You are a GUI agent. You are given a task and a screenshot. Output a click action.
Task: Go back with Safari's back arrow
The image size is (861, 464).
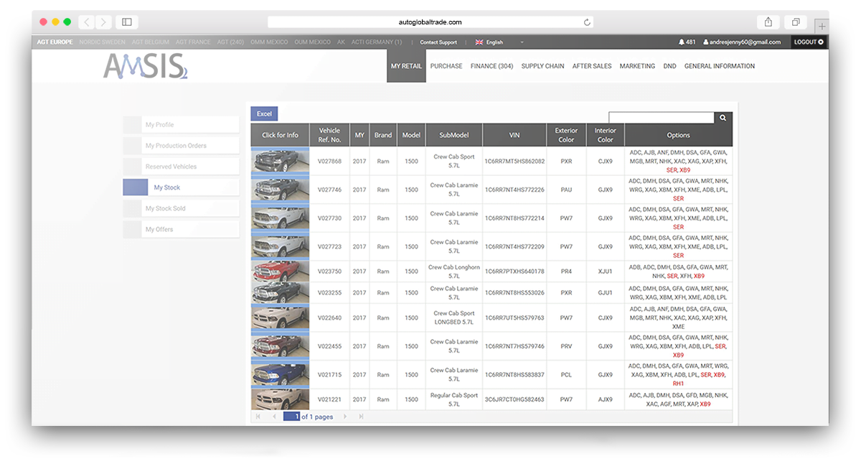pos(86,22)
